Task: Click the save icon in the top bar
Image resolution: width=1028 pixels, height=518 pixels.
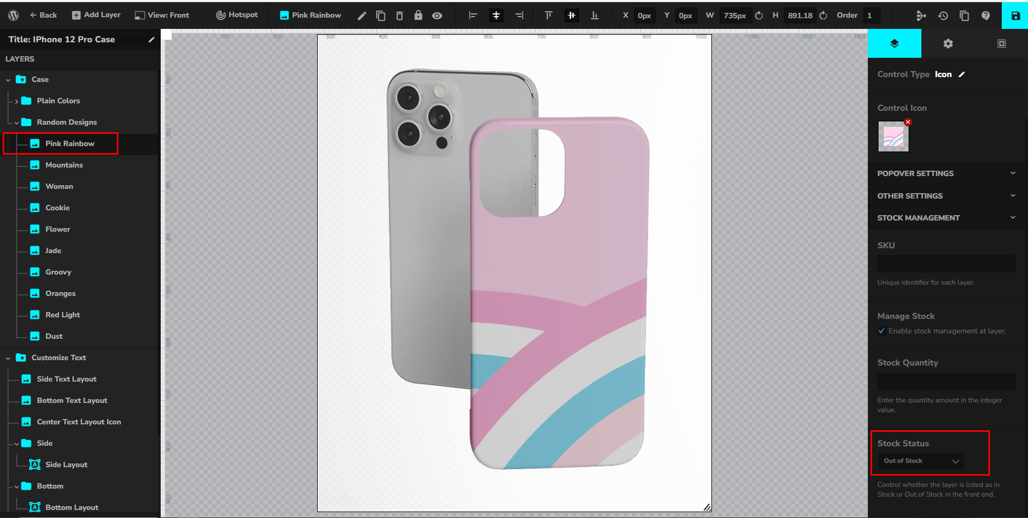Action: tap(1015, 16)
